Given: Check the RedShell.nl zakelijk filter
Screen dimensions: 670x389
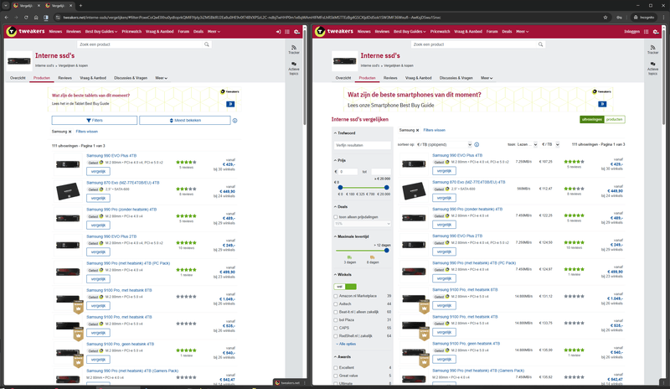Looking at the screenshot, I should pyautogui.click(x=336, y=336).
